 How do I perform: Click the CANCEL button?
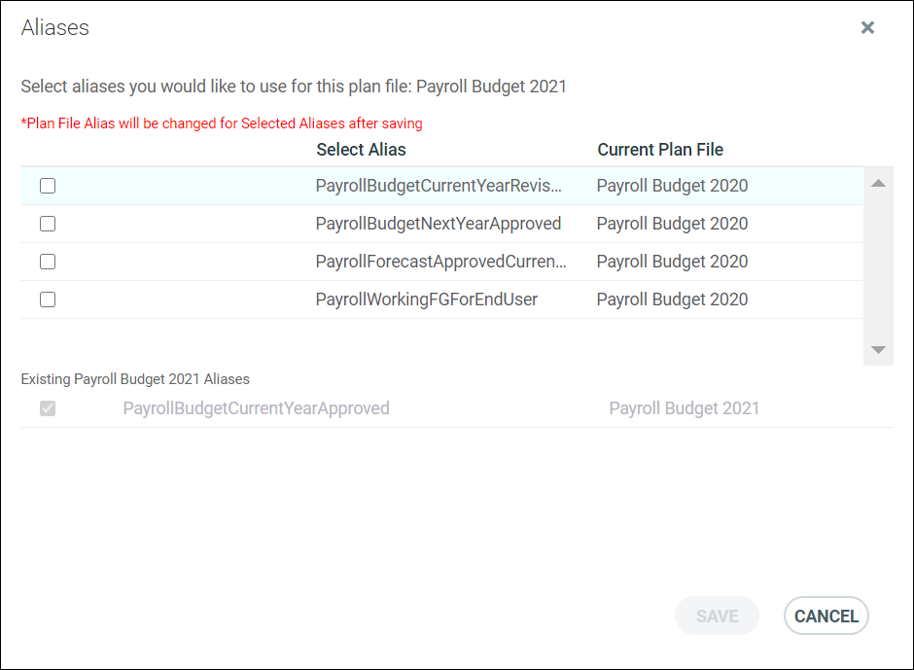pyautogui.click(x=826, y=616)
